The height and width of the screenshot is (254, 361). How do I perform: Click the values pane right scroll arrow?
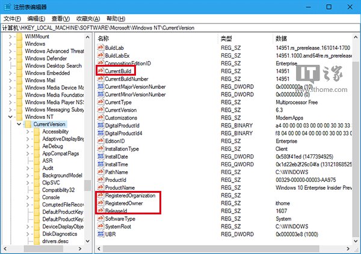[348, 249]
